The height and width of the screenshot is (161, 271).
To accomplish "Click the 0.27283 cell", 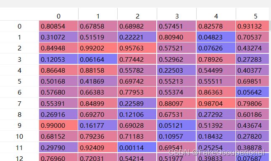I will (253, 59).
